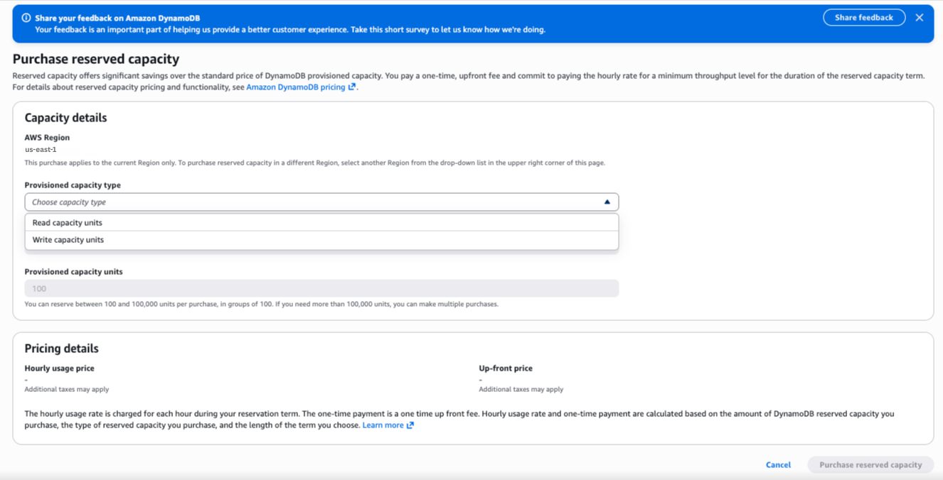Click the Provisioned capacity units field
The image size is (943, 480).
click(x=321, y=288)
